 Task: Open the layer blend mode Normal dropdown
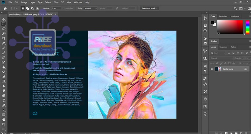tap(221, 58)
